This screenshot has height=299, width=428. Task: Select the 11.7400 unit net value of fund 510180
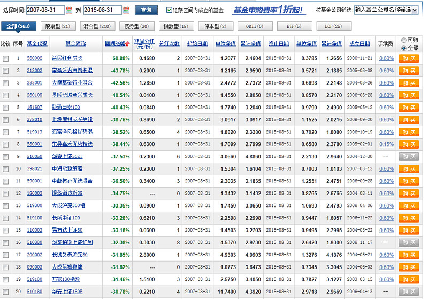click(226, 292)
